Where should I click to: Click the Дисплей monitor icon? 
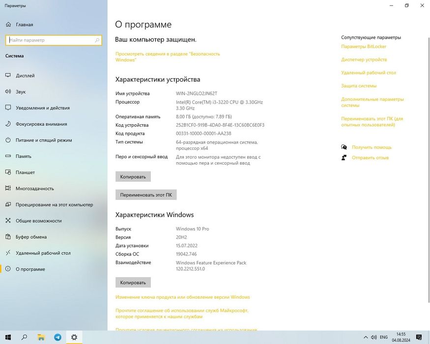(8, 76)
